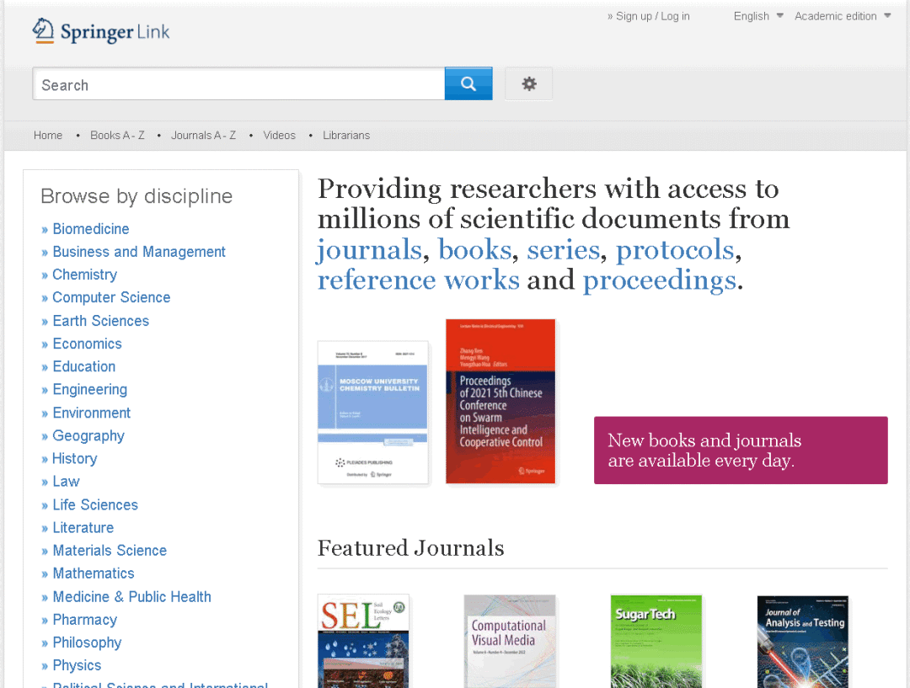Screen dimensions: 910x688
Task: Go to the Home menu item
Action: click(47, 136)
